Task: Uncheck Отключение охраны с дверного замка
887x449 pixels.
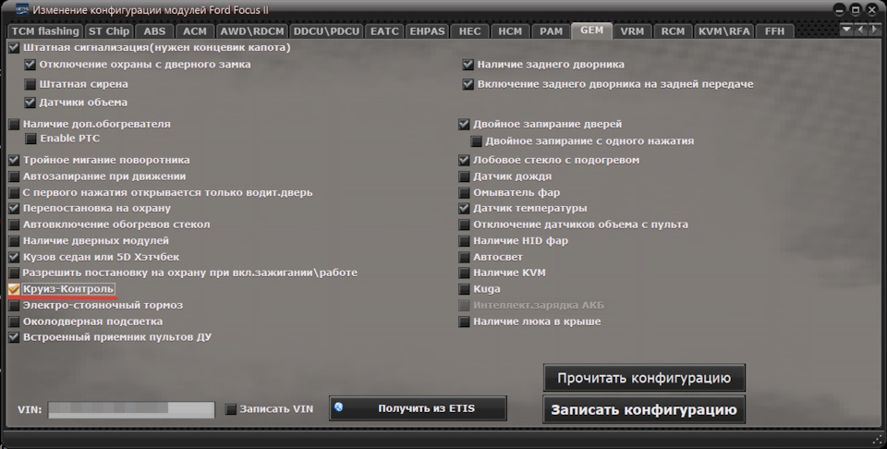Action: tap(30, 65)
